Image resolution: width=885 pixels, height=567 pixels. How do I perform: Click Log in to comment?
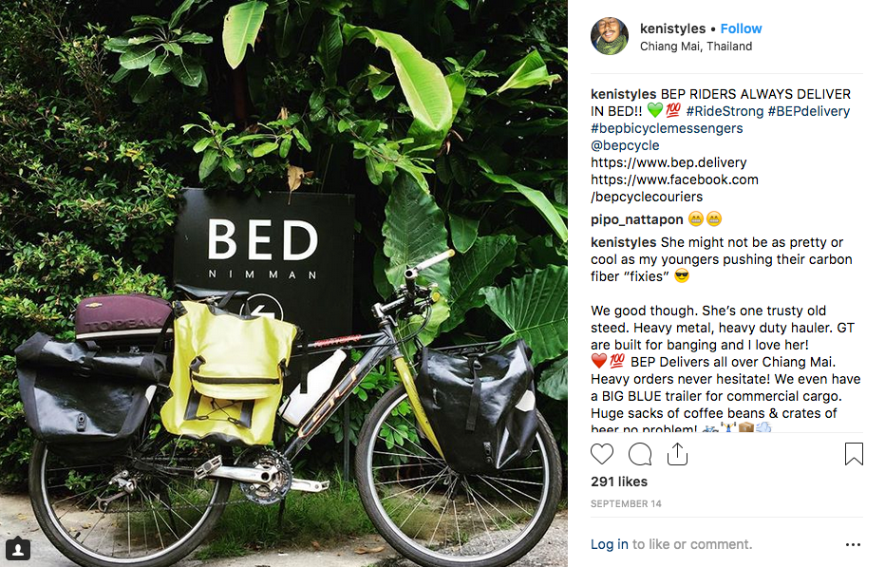pos(609,544)
